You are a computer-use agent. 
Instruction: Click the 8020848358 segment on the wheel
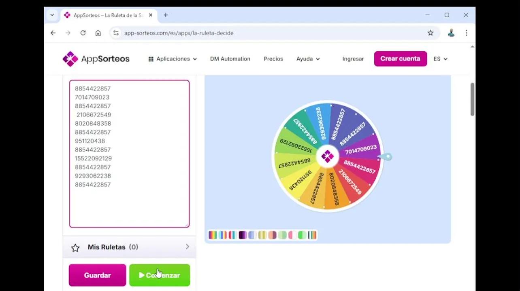coord(334,189)
